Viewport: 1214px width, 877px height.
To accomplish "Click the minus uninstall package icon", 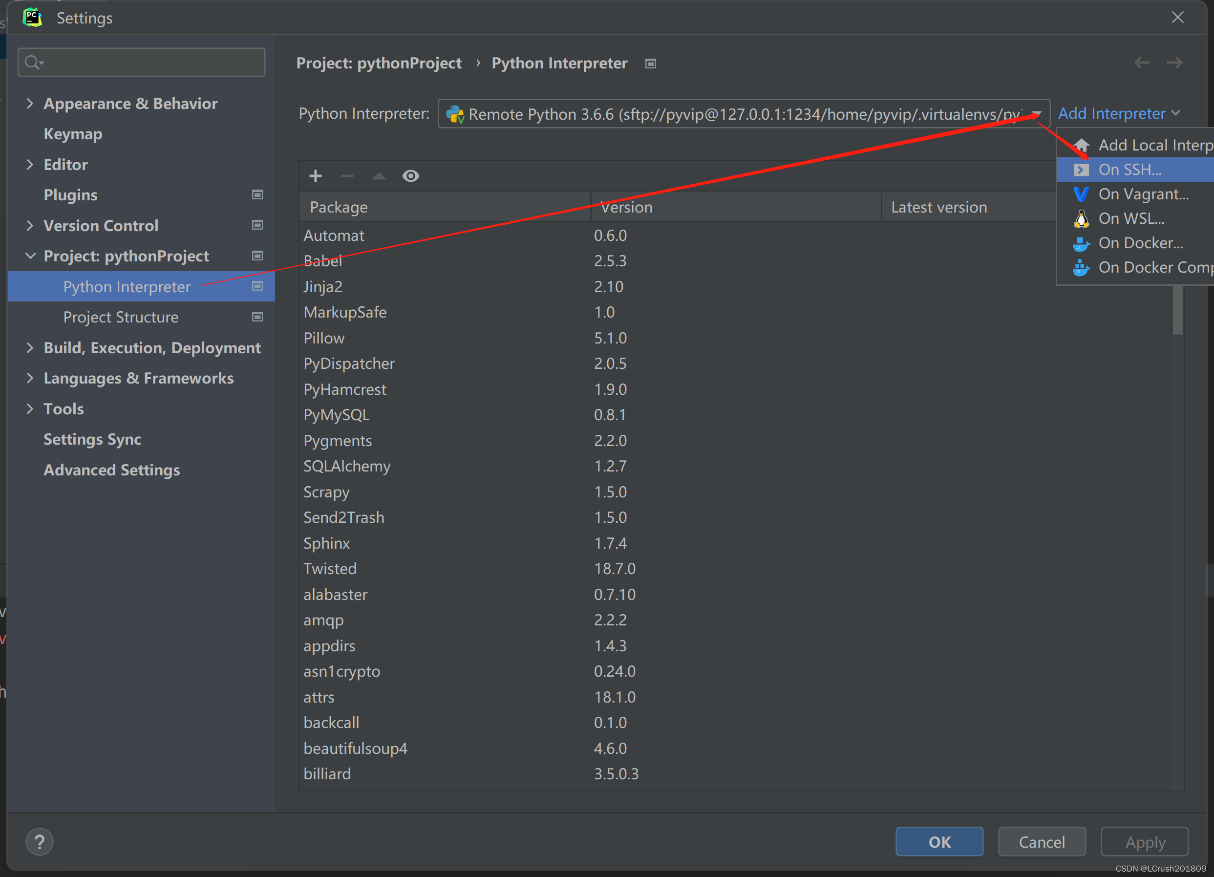I will pos(347,175).
